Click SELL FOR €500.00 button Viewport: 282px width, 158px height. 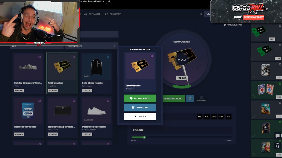point(140,98)
